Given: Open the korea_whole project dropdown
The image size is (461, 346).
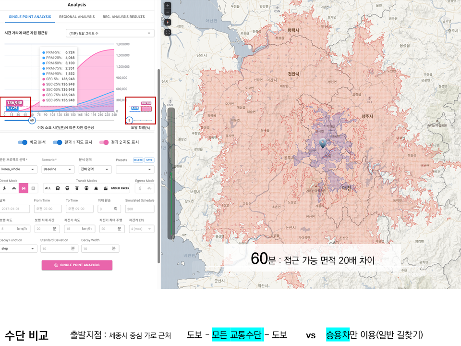Looking at the screenshot, I should (18, 169).
